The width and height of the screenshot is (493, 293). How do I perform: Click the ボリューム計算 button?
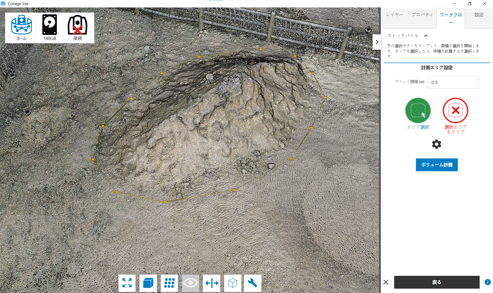437,165
